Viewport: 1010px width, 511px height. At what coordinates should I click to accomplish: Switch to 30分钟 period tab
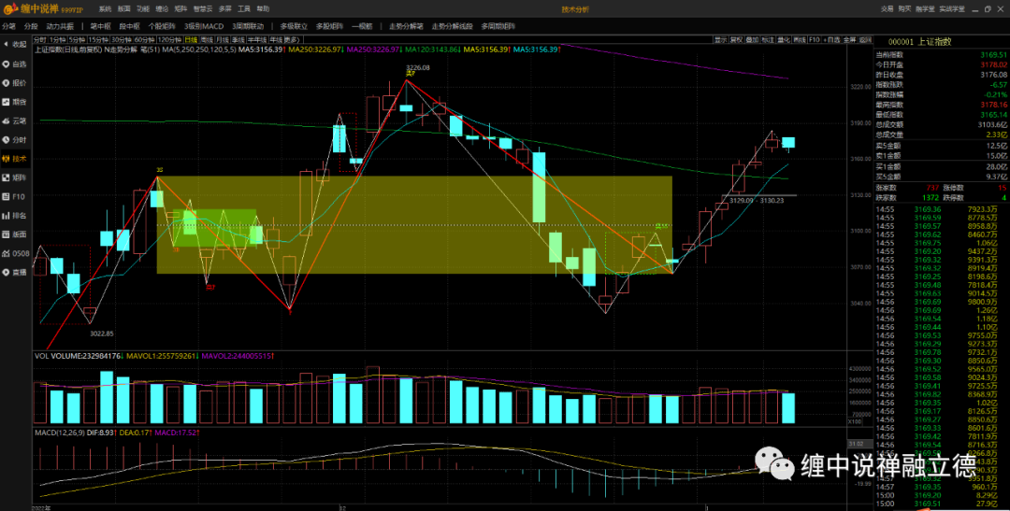pos(121,40)
